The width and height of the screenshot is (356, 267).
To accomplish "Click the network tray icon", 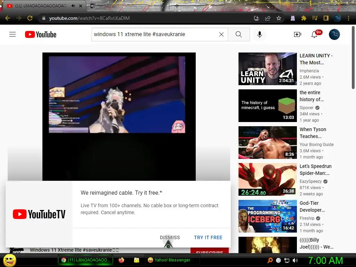I will [287, 260].
